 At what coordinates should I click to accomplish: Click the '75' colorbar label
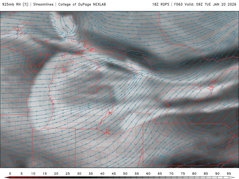point(183,174)
